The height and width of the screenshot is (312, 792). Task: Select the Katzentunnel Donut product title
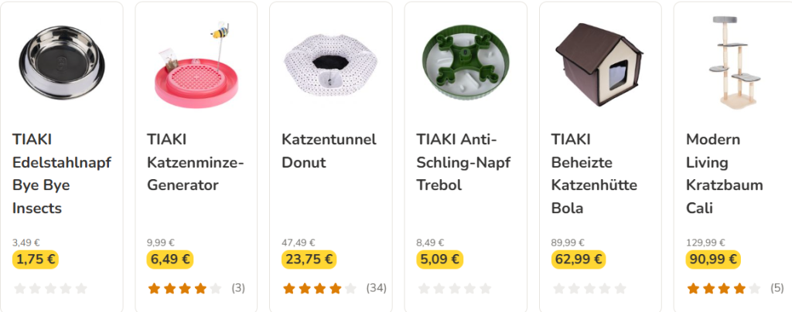[x=329, y=151]
